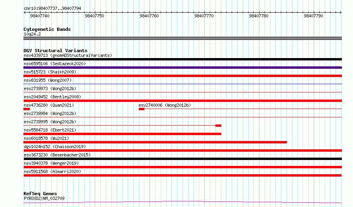
Task: Click ruler position 98407740
Action: [x=40, y=16]
